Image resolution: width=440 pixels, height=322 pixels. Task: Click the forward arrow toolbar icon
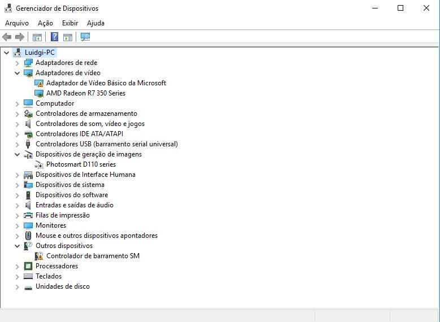click(x=20, y=37)
